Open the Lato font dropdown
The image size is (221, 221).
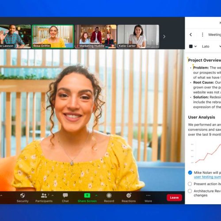tap(212, 46)
